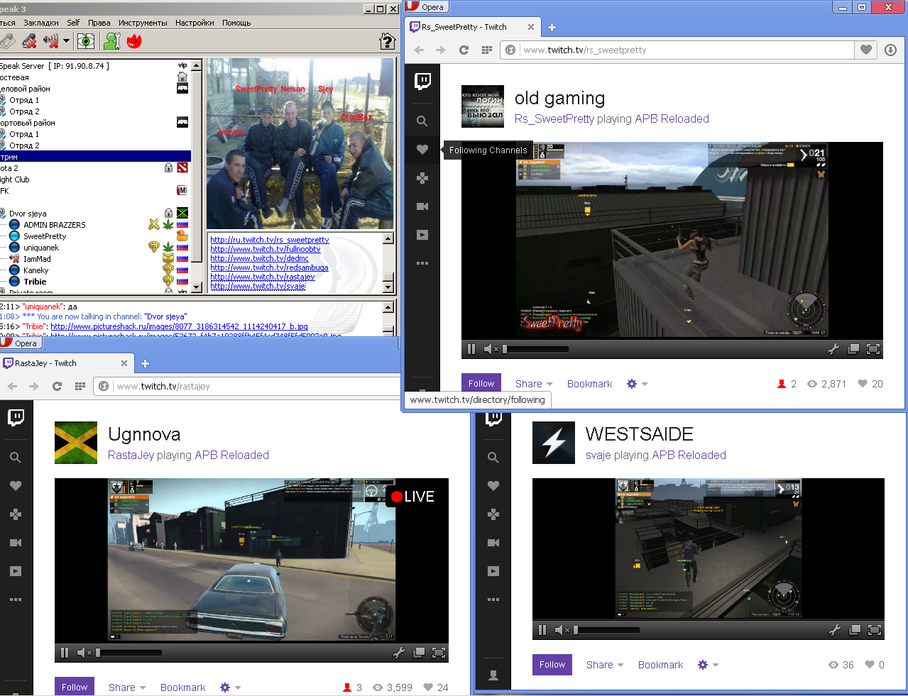The height and width of the screenshot is (696, 908).
Task: Toggle speaker mute in TeamSpeak toolbar
Action: [x=51, y=41]
